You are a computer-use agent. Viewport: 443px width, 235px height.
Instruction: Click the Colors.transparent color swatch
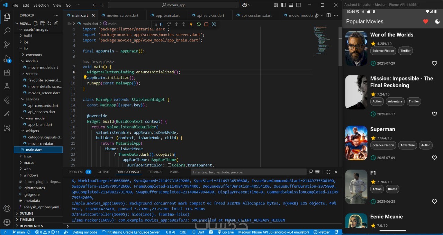169,165
